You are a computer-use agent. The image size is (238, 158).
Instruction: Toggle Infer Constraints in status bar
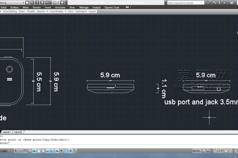point(16,151)
